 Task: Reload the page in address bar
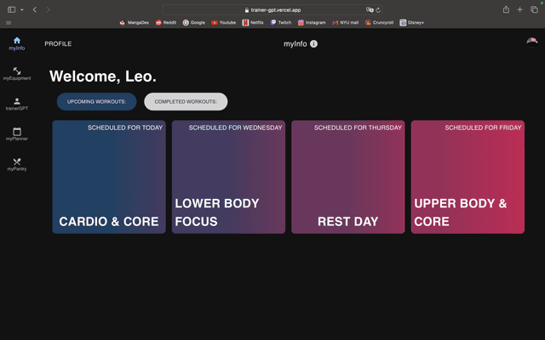[378, 10]
